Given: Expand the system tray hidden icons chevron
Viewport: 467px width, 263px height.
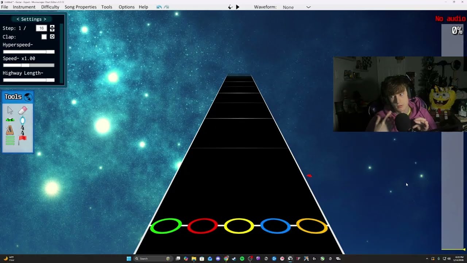Looking at the screenshot, I should click(x=427, y=259).
